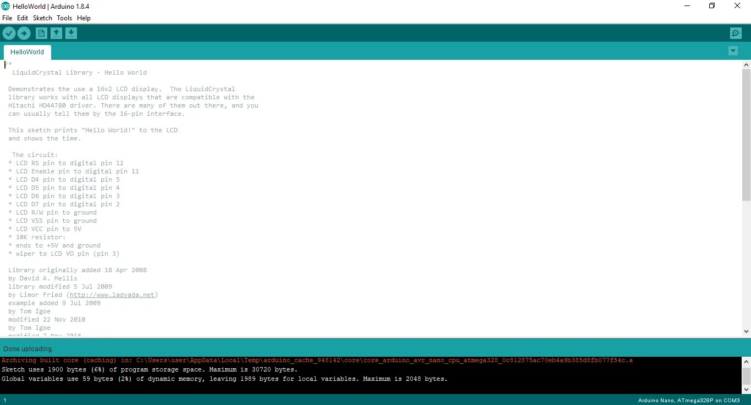This screenshot has height=405, width=751.
Task: Click the Arduino logo in the title bar
Action: [x=5, y=6]
